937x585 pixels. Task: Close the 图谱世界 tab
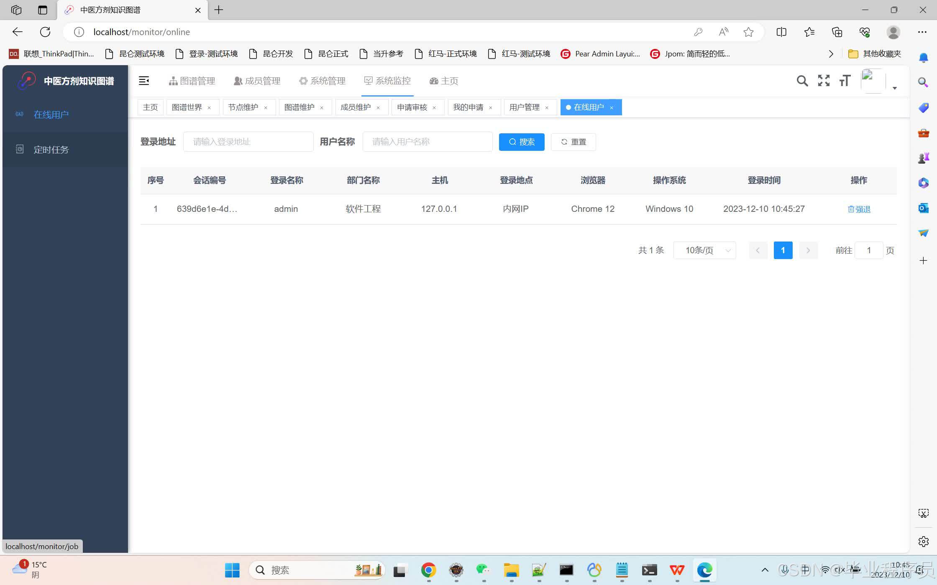point(209,108)
